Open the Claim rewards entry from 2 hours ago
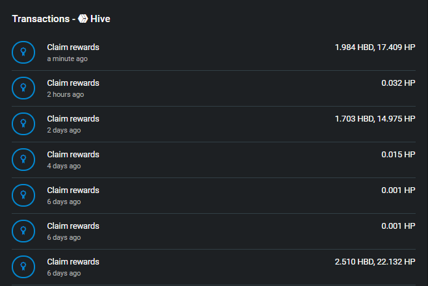This screenshot has width=428, height=286. click(x=213, y=88)
